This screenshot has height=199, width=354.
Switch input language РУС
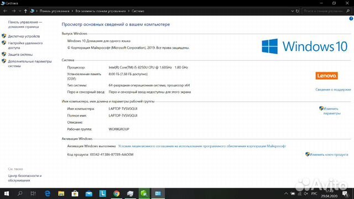[314, 193]
